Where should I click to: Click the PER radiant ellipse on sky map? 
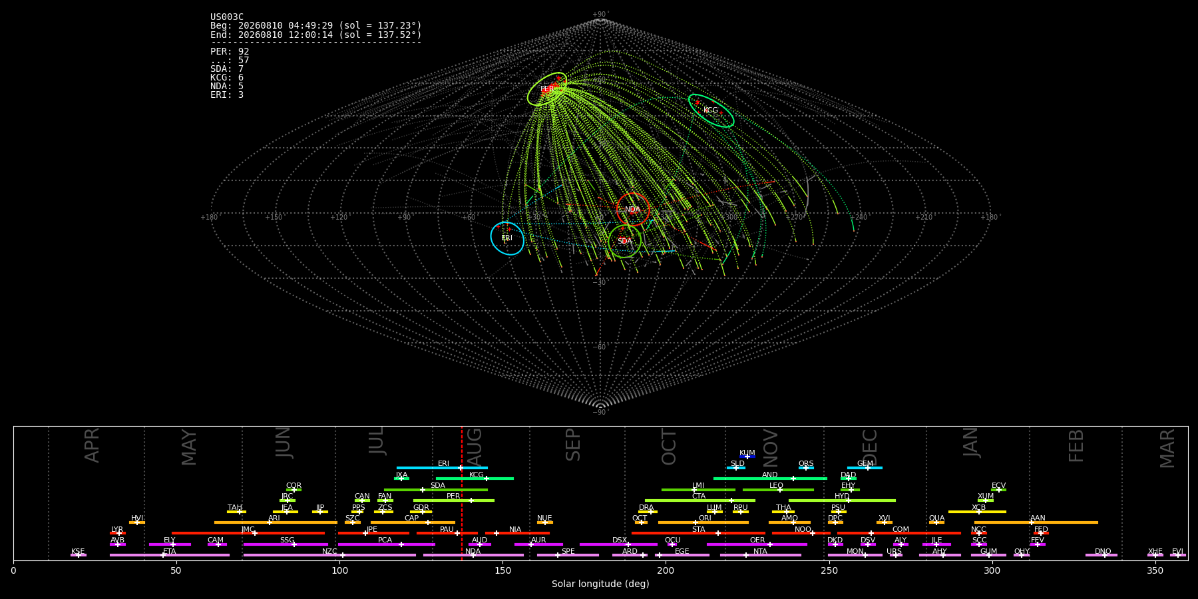tap(547, 89)
